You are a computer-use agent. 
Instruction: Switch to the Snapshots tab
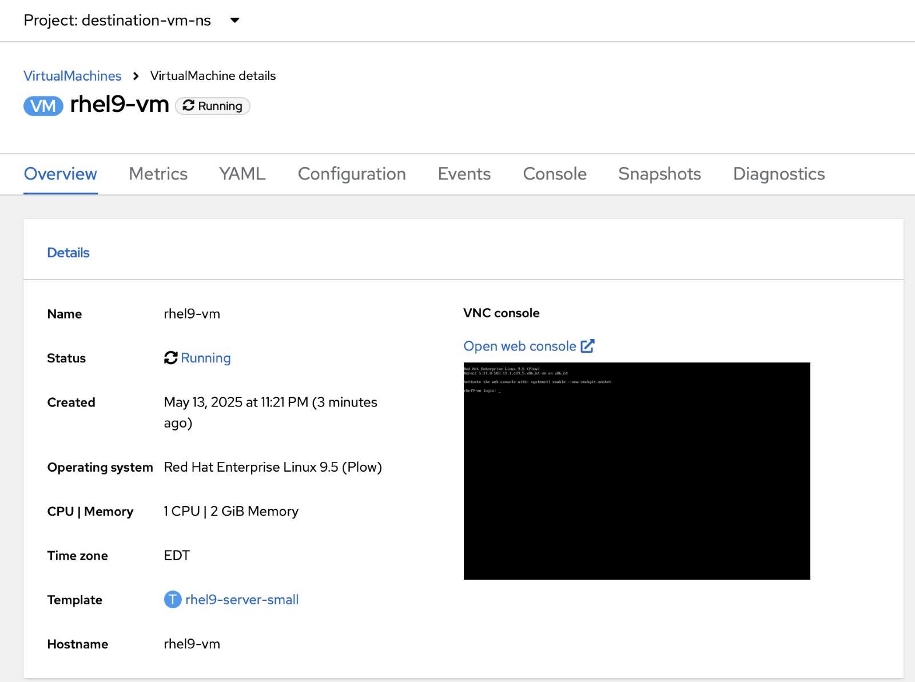(659, 174)
